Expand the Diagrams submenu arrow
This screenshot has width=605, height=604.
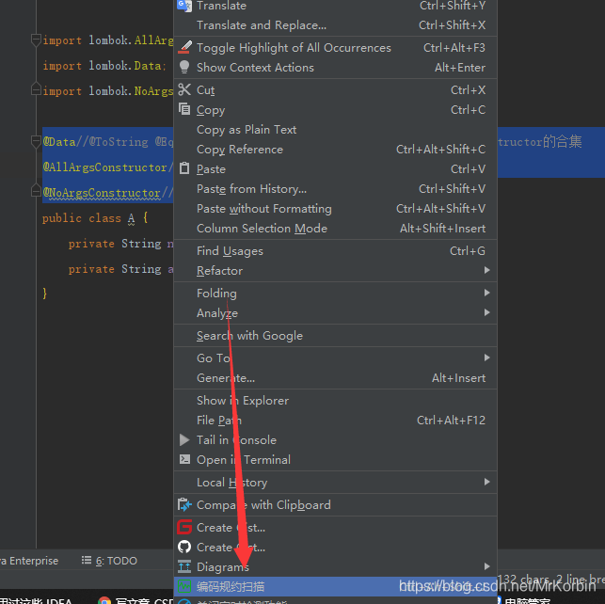487,566
